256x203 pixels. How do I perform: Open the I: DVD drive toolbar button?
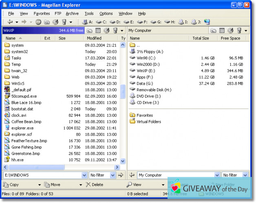click(184, 22)
